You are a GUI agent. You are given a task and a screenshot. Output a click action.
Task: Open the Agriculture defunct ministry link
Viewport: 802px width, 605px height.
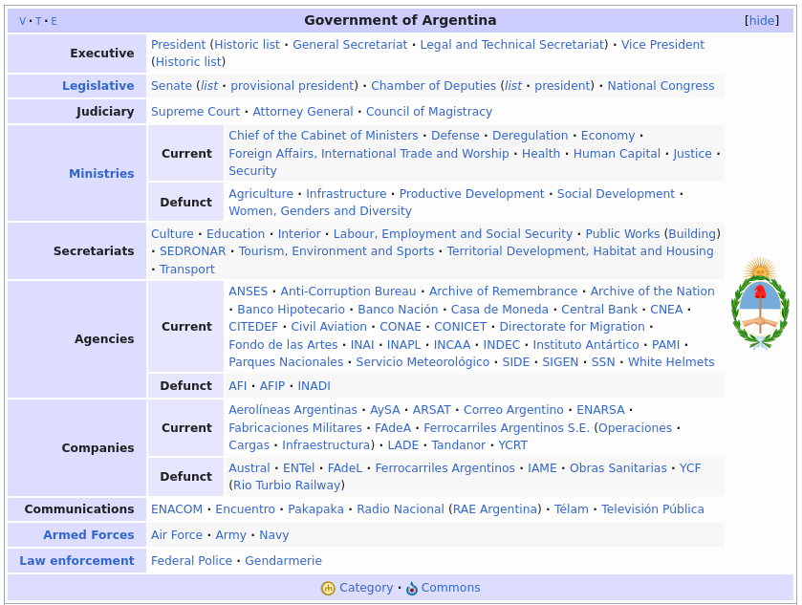[x=261, y=194]
